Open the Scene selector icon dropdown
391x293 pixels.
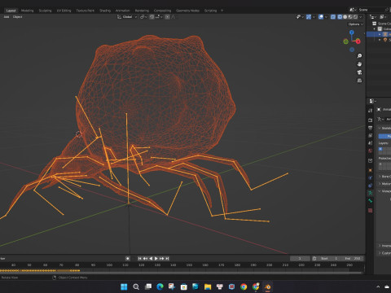coord(353,10)
